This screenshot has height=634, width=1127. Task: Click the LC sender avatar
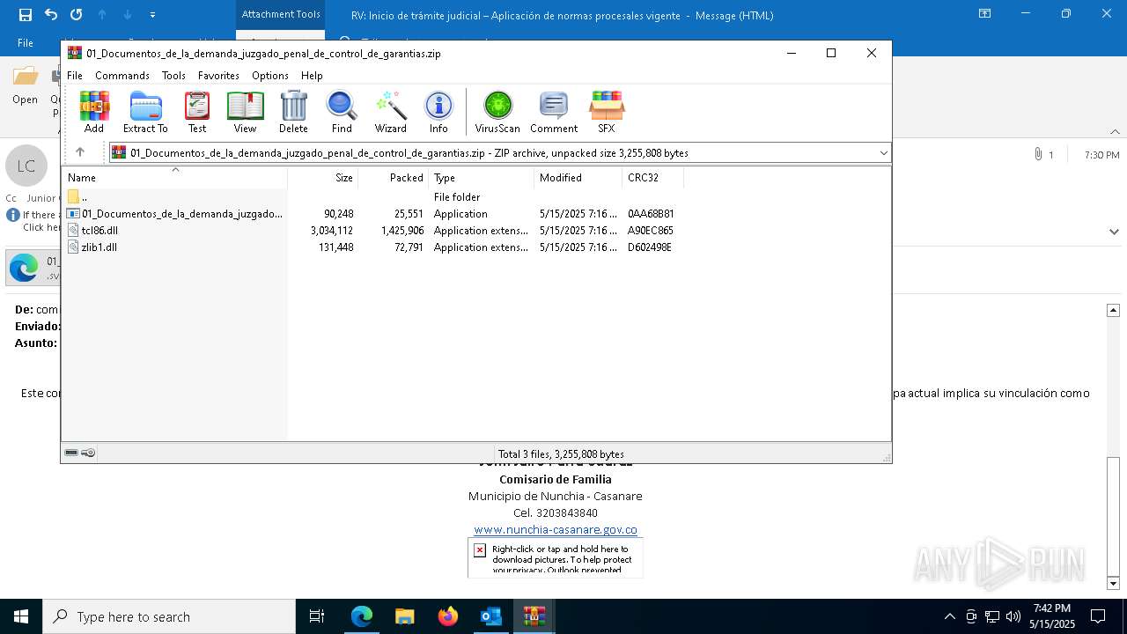(x=26, y=166)
